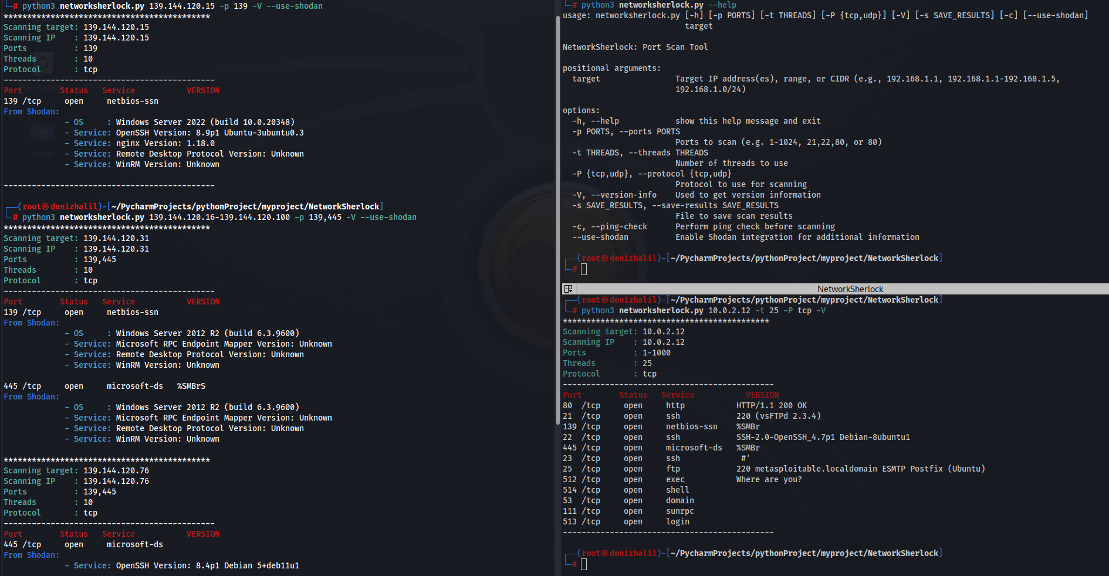This screenshot has height=576, width=1109.
Task: Focus the cursor block in the bottom-right pane
Action: 583,564
